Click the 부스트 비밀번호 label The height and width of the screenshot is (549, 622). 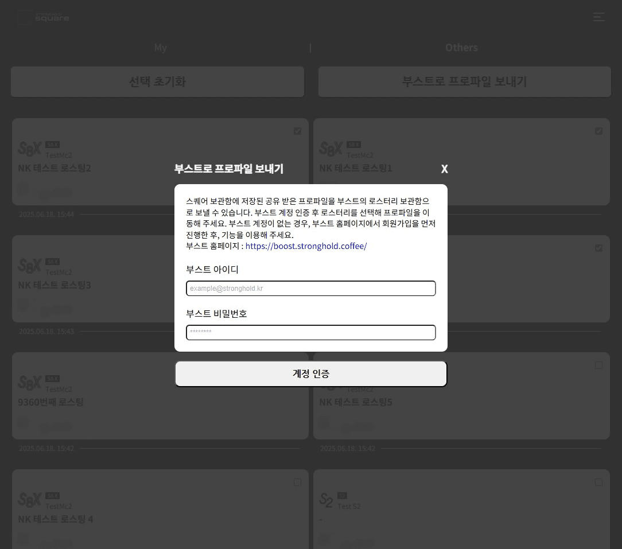tap(216, 314)
